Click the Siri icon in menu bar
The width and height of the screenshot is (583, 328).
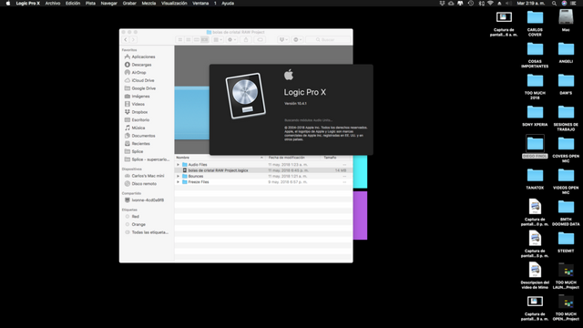tap(564, 4)
